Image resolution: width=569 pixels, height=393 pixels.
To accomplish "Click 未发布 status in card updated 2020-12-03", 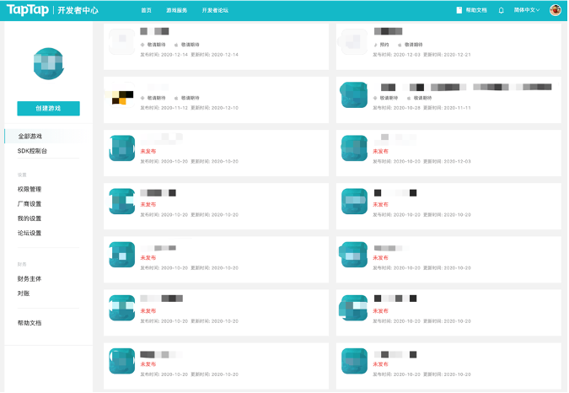I will click(x=380, y=151).
